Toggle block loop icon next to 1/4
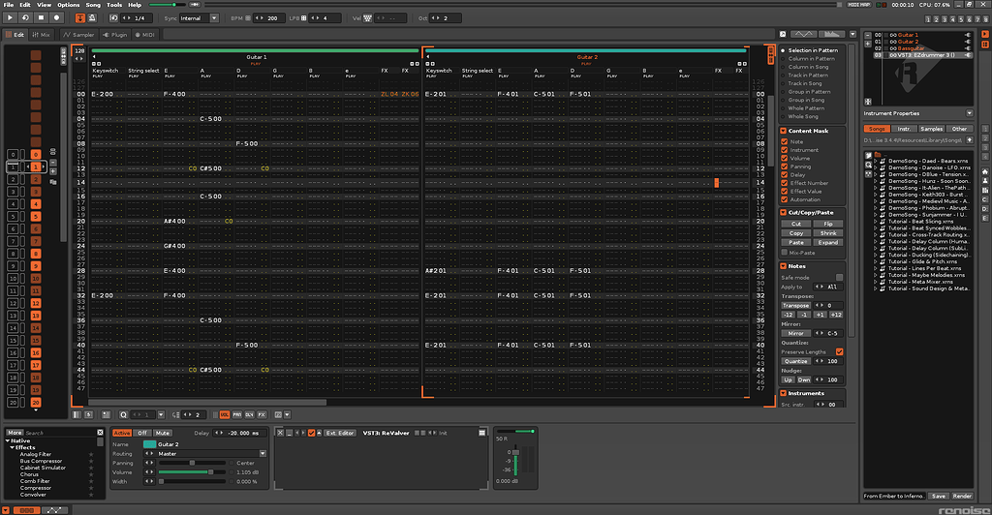Viewport: 992px width, 515px height. 114,18
